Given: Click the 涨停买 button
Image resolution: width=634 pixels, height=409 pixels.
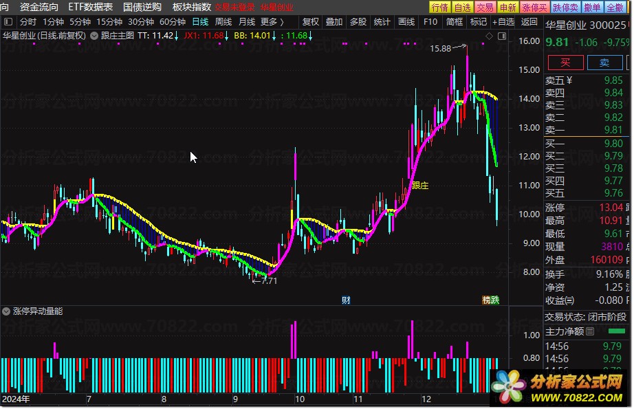Looking at the screenshot, I should click(534, 8).
